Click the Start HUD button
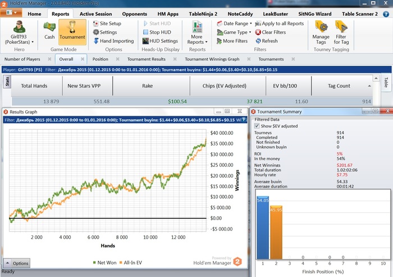The width and height of the screenshot is (393, 277). [x=157, y=24]
